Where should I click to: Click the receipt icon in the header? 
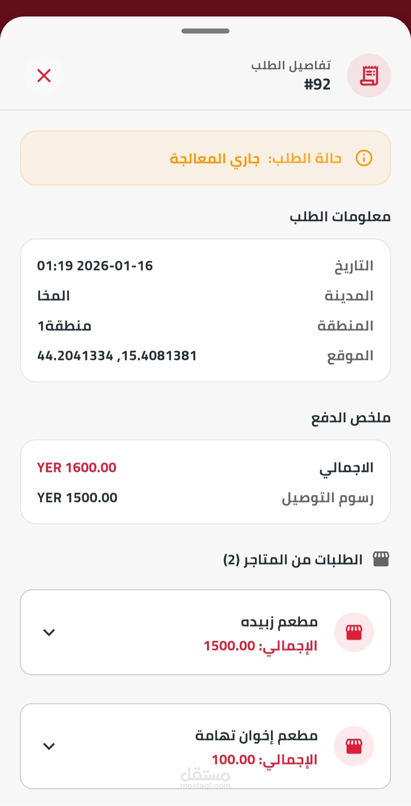pos(369,75)
